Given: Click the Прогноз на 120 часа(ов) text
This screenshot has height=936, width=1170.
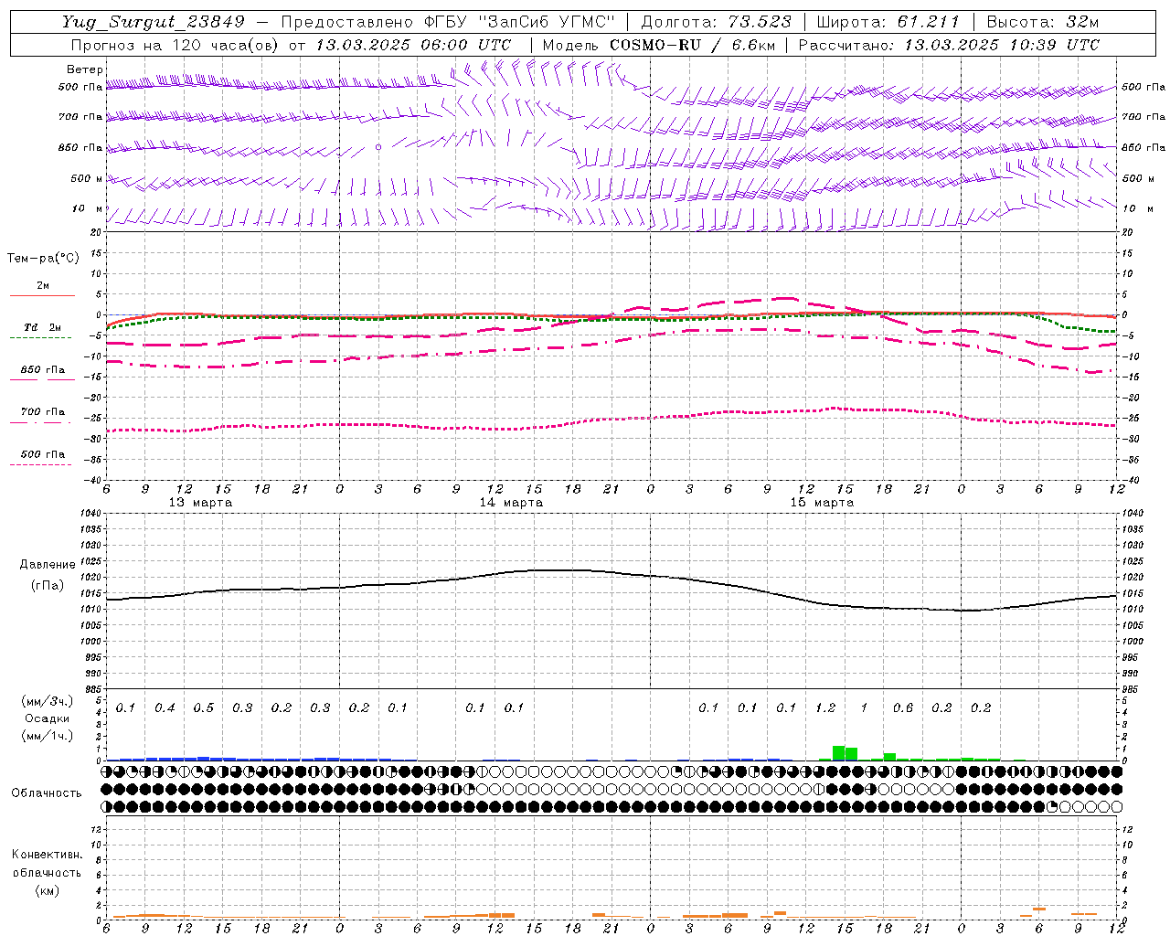Looking at the screenshot, I should pyautogui.click(x=175, y=45).
